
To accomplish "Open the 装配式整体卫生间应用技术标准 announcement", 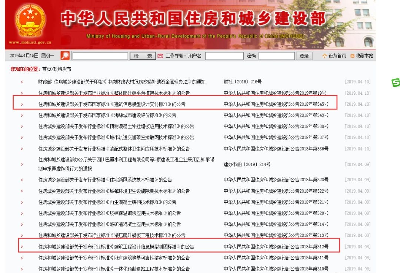I will [x=114, y=149].
